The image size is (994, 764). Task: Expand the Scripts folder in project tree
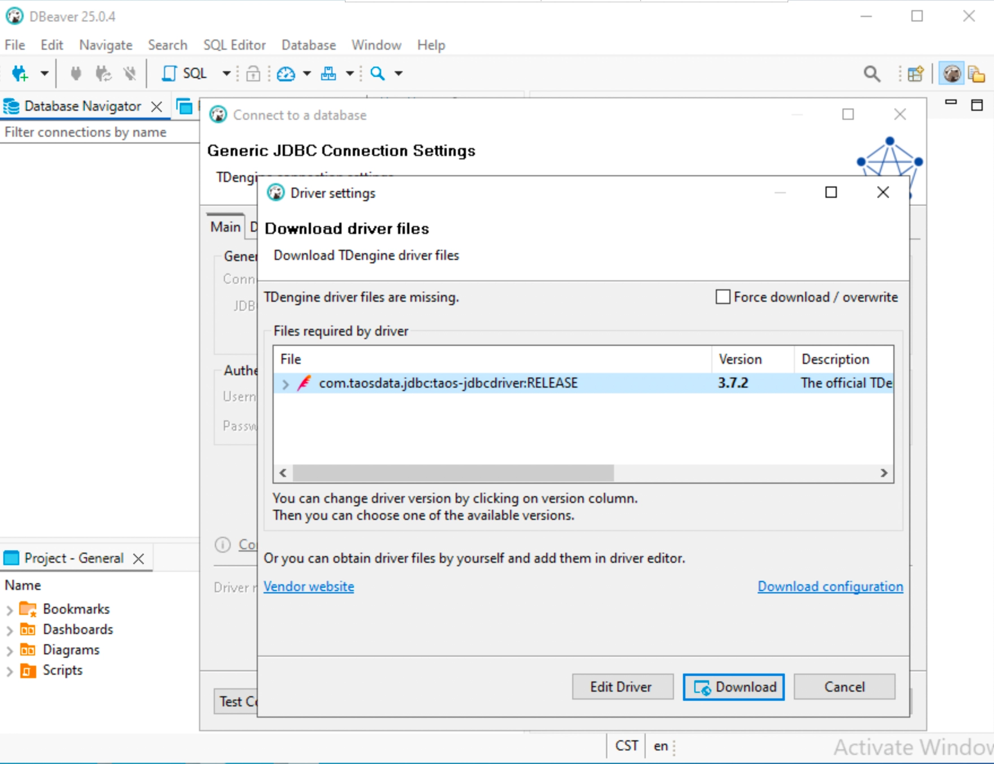click(10, 671)
